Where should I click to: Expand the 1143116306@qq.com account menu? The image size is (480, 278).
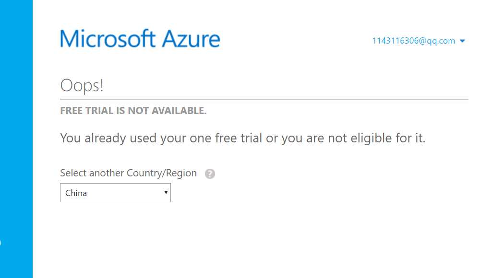413,41
